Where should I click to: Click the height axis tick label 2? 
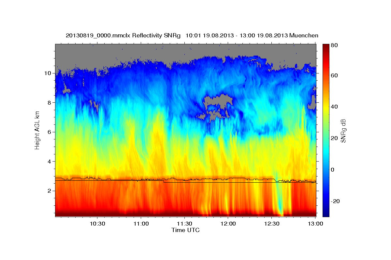tap(49, 191)
